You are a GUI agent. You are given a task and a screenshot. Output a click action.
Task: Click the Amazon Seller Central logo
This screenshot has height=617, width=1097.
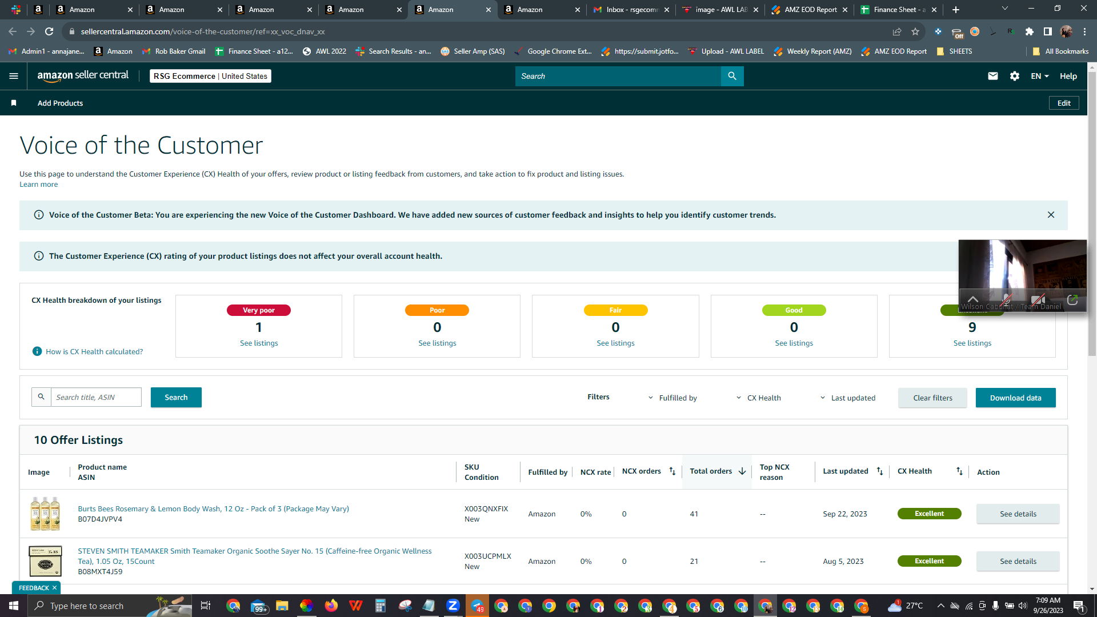coord(83,76)
